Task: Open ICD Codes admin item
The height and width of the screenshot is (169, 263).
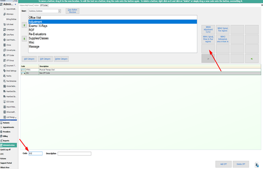Action: [x=9, y=102]
